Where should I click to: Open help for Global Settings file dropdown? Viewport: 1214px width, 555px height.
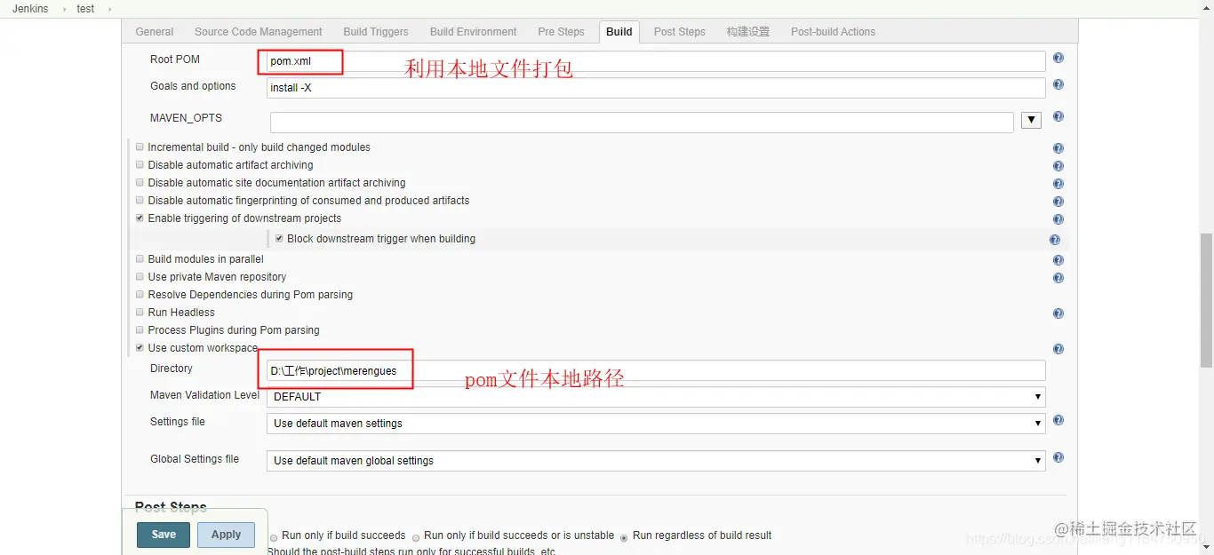pyautogui.click(x=1058, y=458)
